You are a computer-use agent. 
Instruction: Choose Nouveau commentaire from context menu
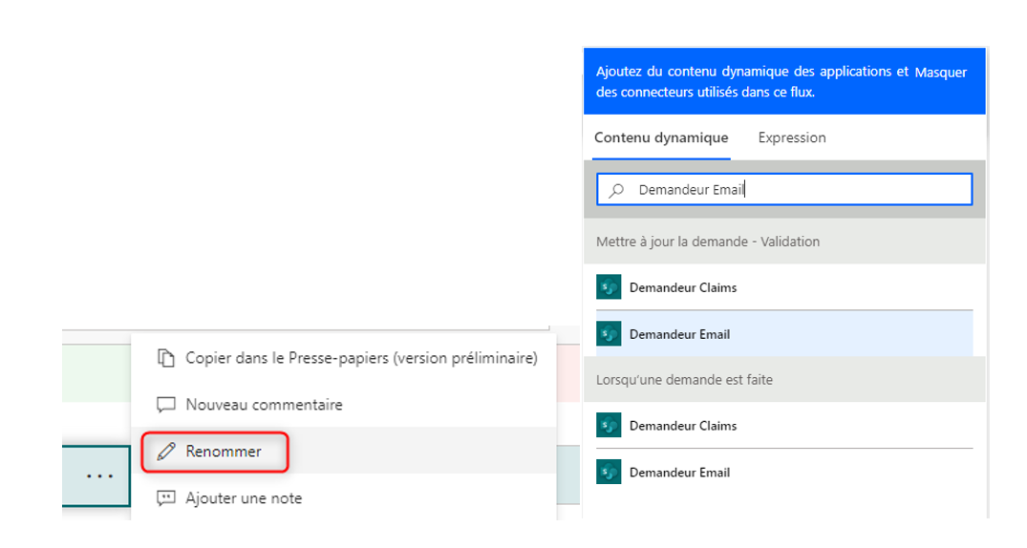[x=344, y=405]
